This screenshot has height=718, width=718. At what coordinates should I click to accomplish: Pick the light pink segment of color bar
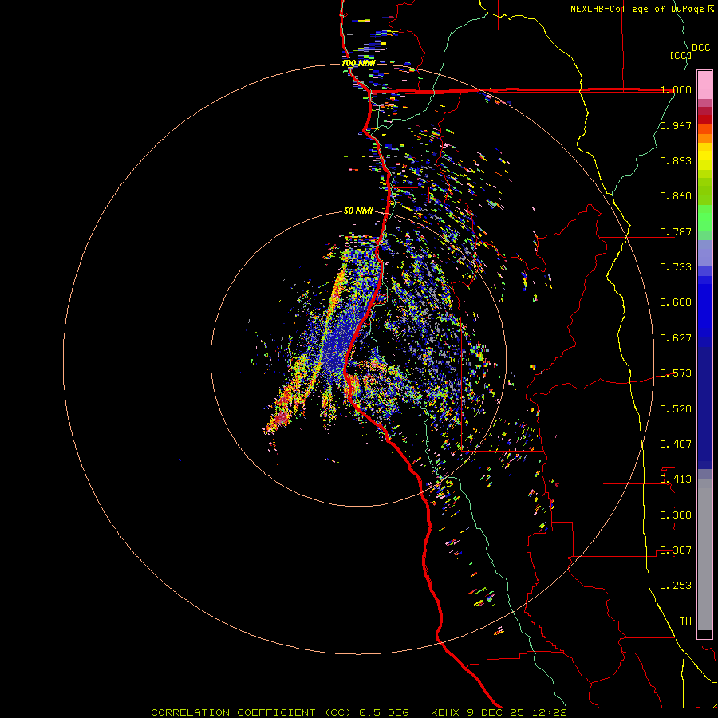(x=704, y=85)
